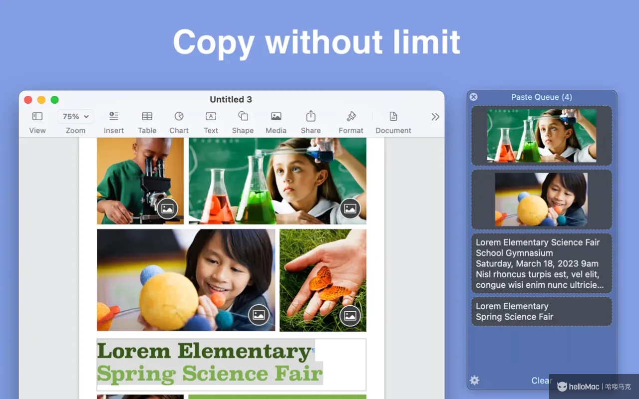This screenshot has width=639, height=399.
Task: Click the 'Spring Science Fair' green heading
Action: pyautogui.click(x=210, y=374)
